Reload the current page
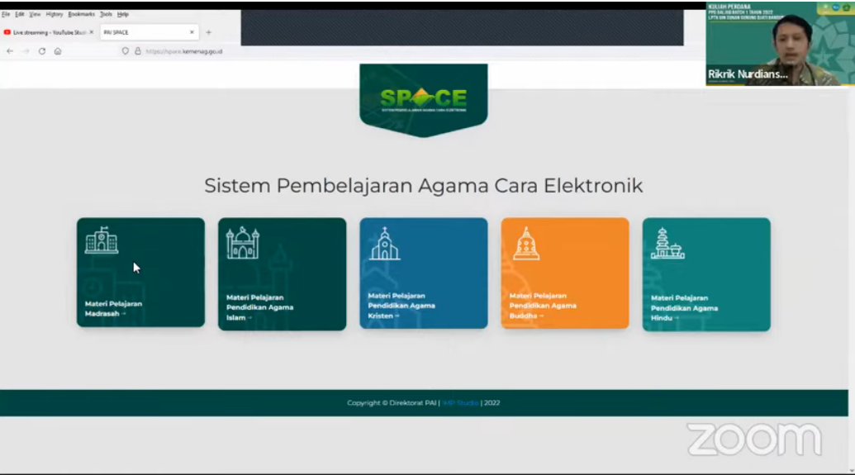This screenshot has width=855, height=475. (42, 51)
